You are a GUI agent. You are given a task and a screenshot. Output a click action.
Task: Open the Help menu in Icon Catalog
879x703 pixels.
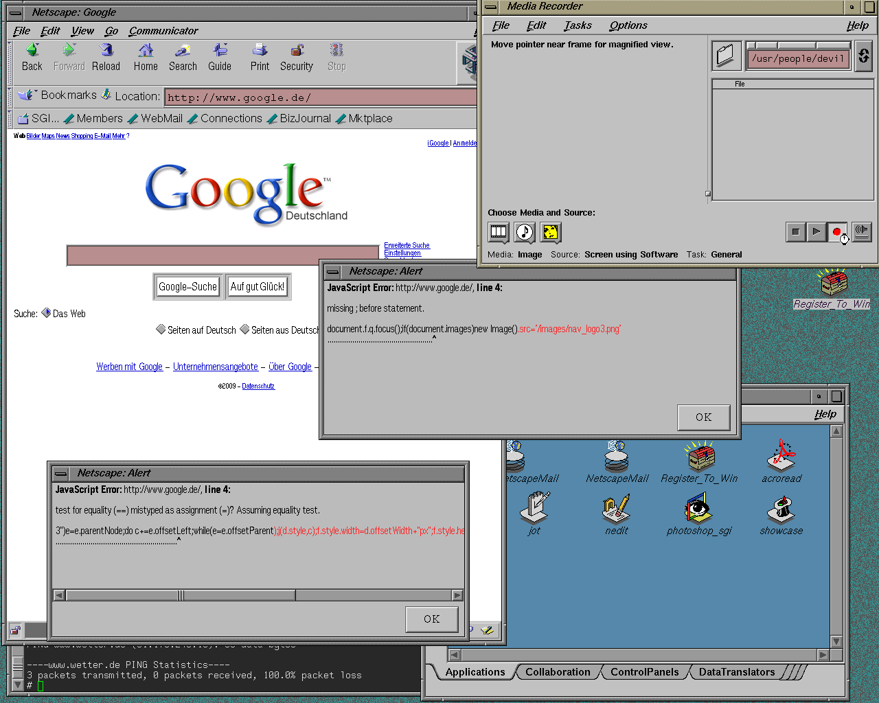(825, 414)
